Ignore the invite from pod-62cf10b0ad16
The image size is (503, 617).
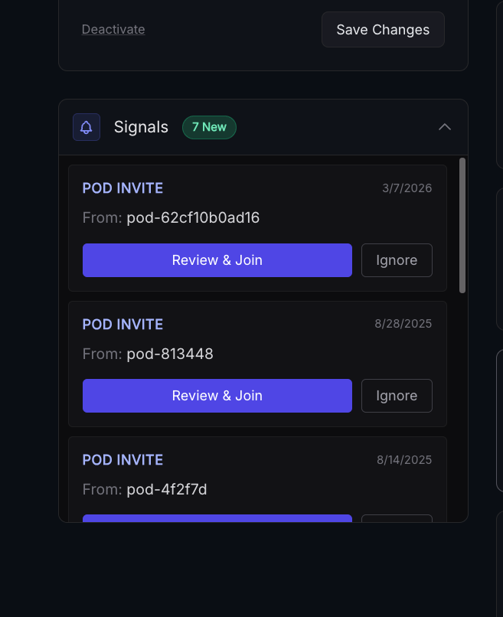pos(397,260)
